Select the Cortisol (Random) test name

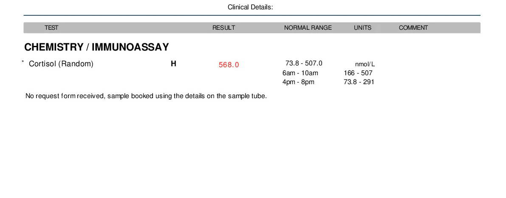coord(61,64)
